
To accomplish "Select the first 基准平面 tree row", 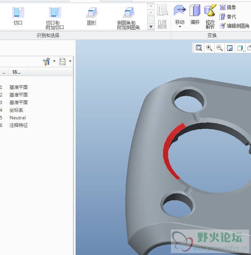I will click(19, 87).
